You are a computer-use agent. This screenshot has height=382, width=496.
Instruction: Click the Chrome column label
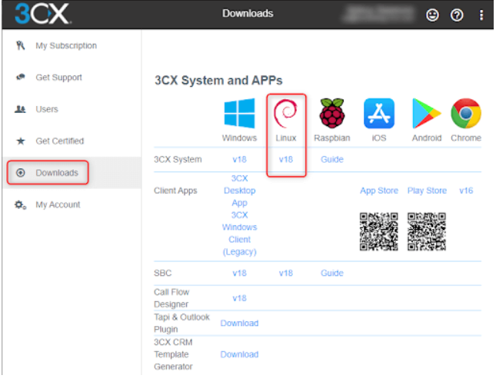(466, 138)
